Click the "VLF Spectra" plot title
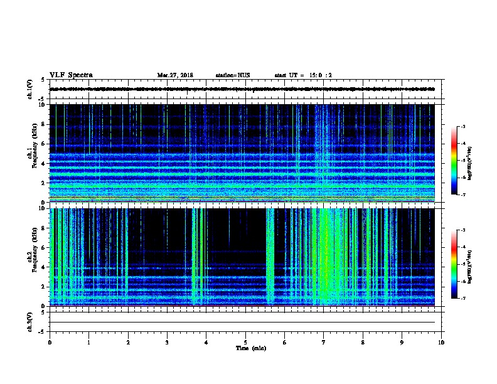Viewport: 497px width, 384px height. tap(71, 75)
